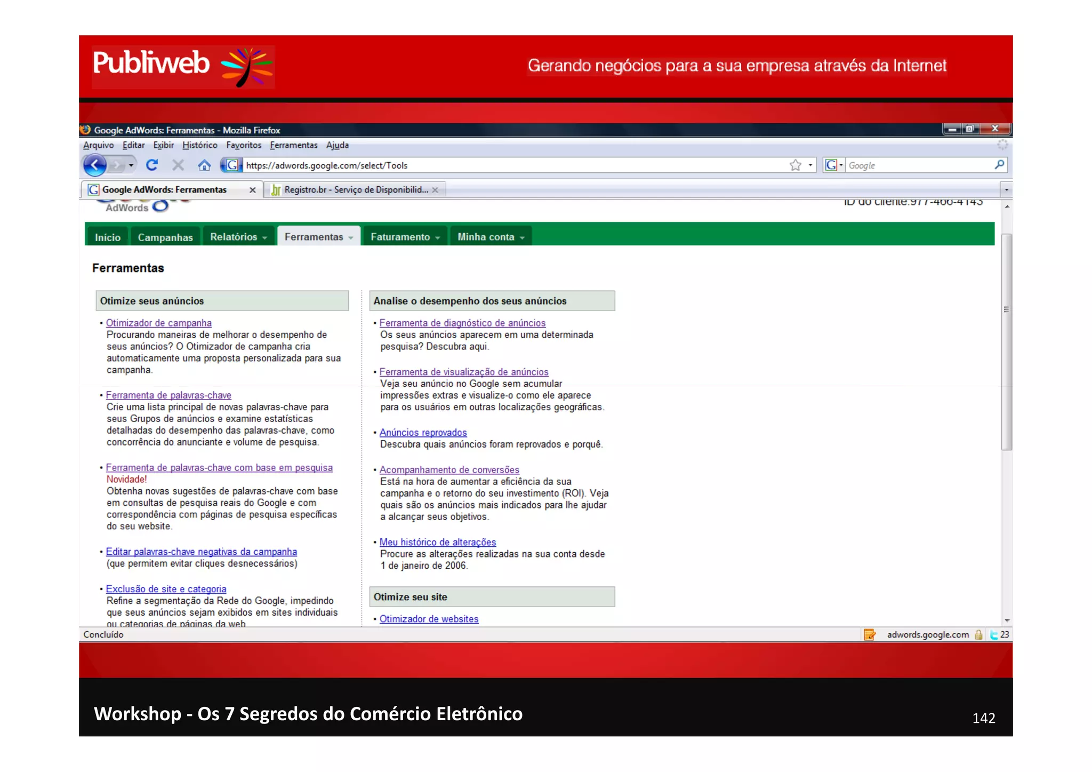Bookmark the page with the star icon
This screenshot has width=1092, height=772.
(x=795, y=165)
